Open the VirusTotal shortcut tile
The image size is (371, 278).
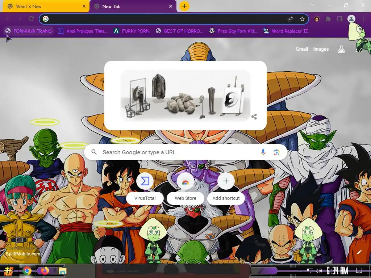[x=145, y=181]
